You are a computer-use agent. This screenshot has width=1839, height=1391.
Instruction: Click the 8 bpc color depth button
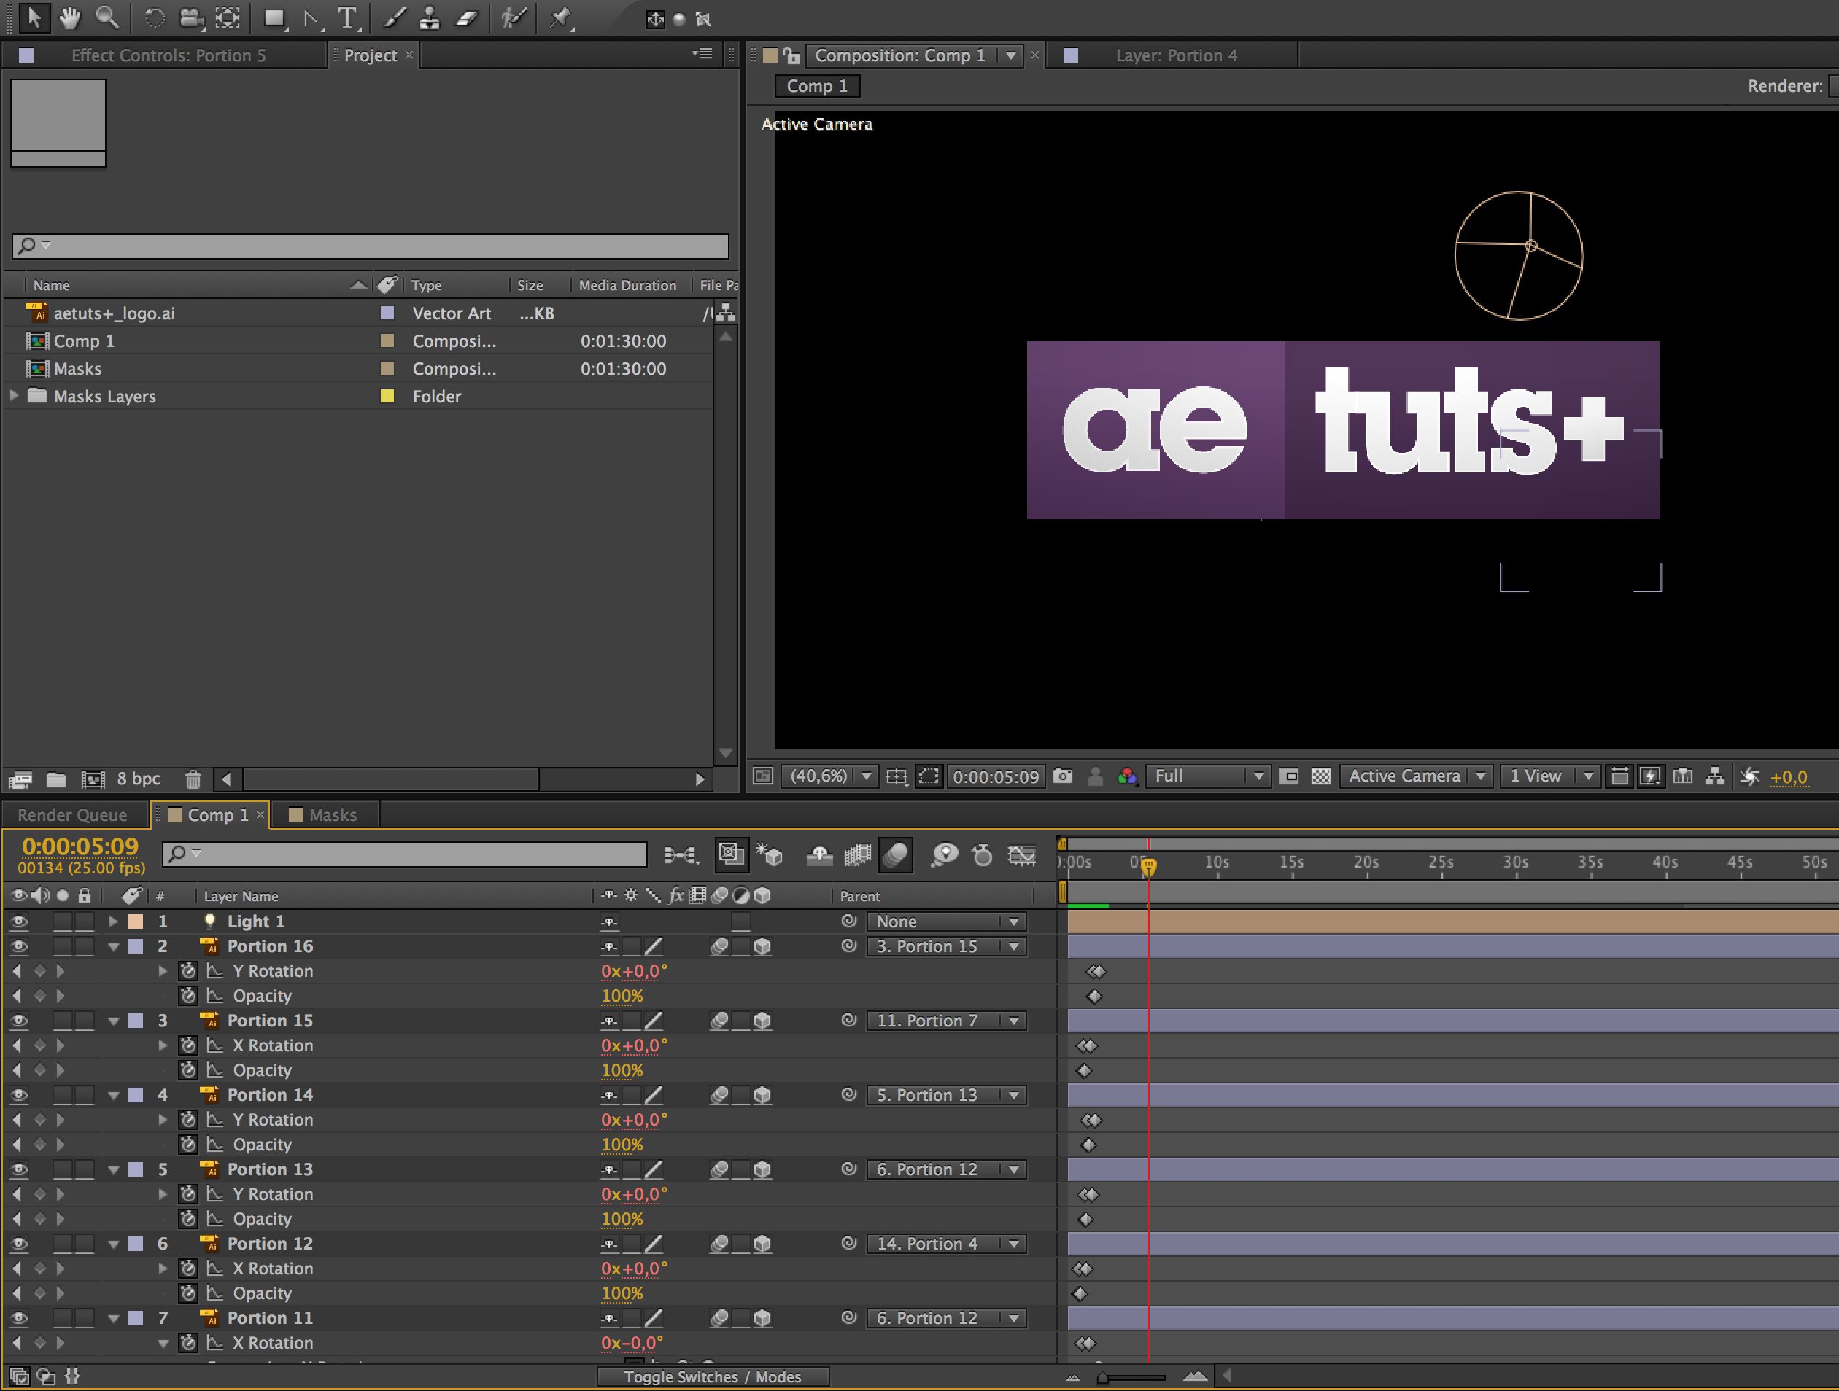138,779
